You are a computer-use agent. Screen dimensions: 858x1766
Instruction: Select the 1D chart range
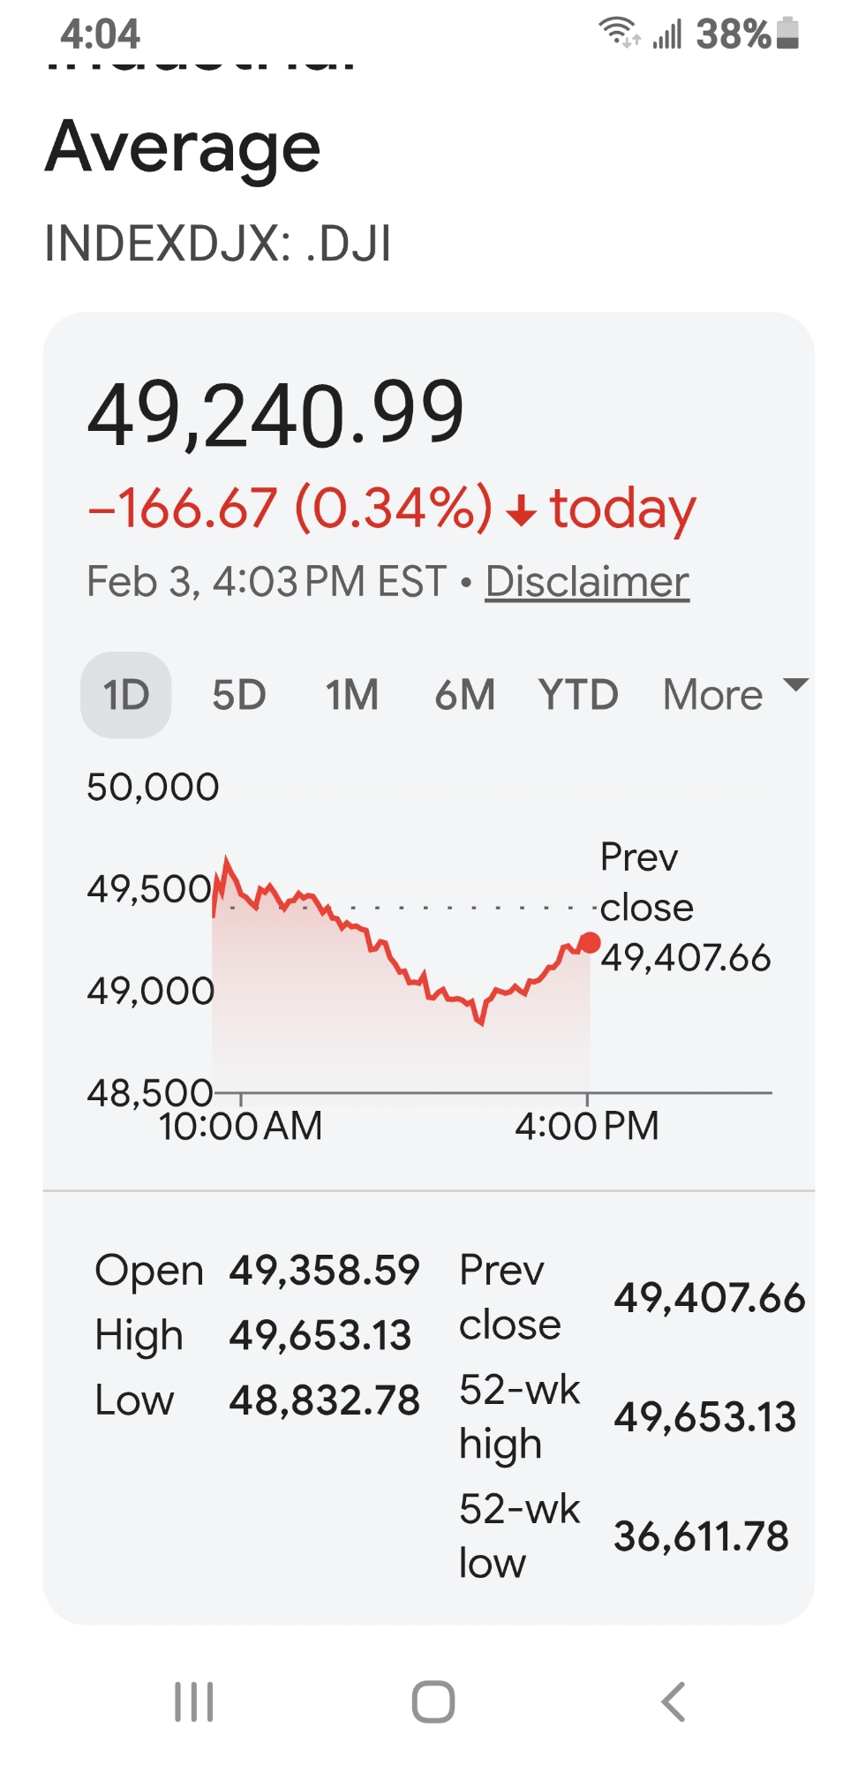[125, 695]
